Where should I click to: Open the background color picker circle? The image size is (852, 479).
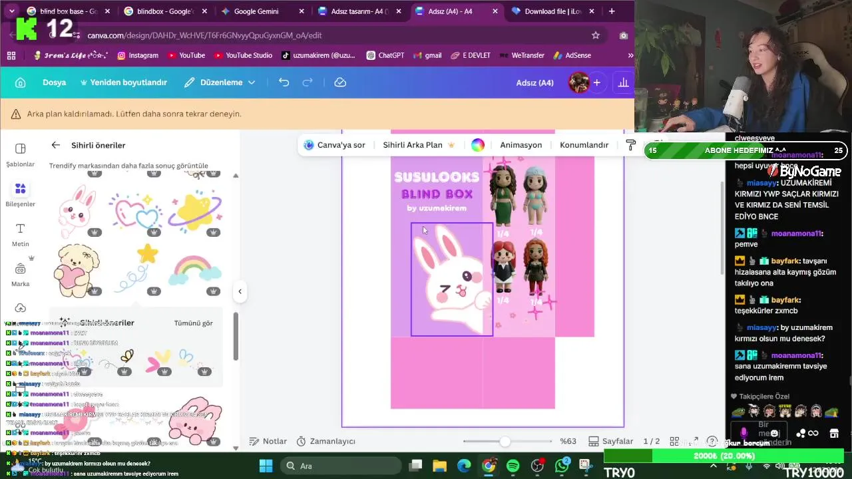point(478,145)
